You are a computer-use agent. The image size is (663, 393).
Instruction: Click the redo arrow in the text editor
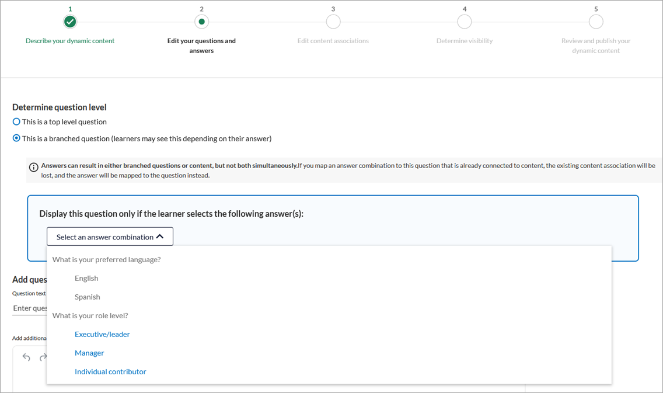tap(43, 357)
